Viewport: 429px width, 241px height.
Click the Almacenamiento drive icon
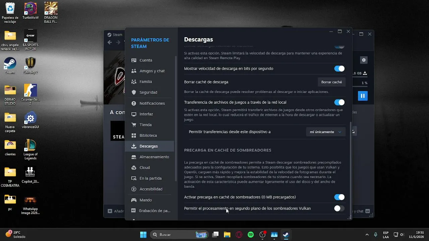point(134,157)
